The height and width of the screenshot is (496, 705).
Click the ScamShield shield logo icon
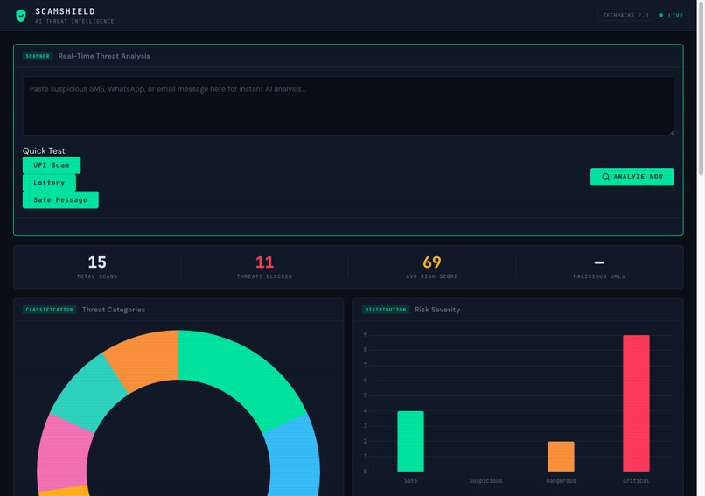pyautogui.click(x=21, y=16)
